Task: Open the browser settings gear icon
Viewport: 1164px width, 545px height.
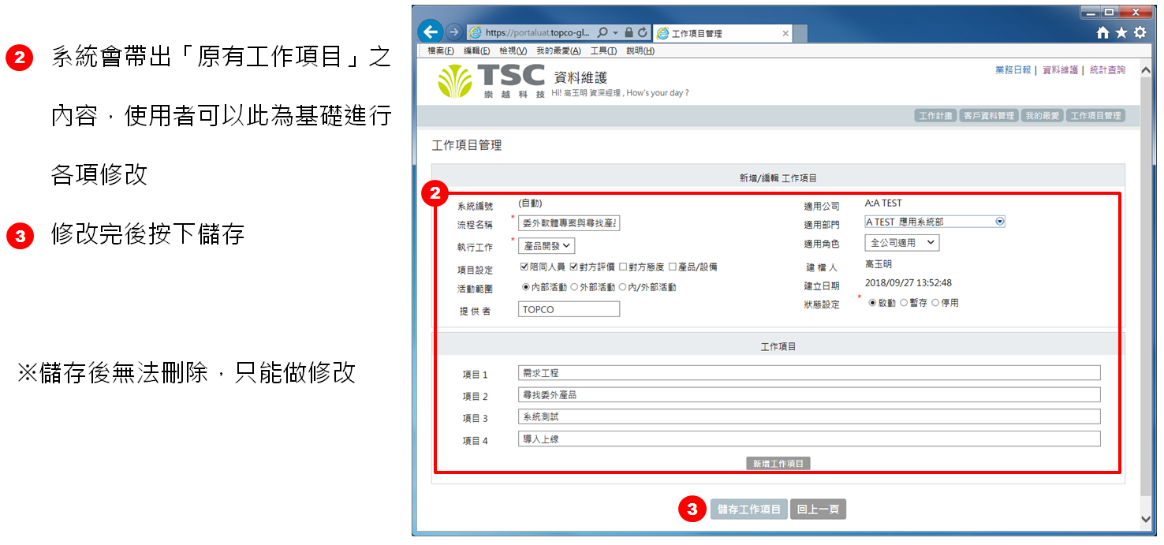Action: click(1140, 33)
